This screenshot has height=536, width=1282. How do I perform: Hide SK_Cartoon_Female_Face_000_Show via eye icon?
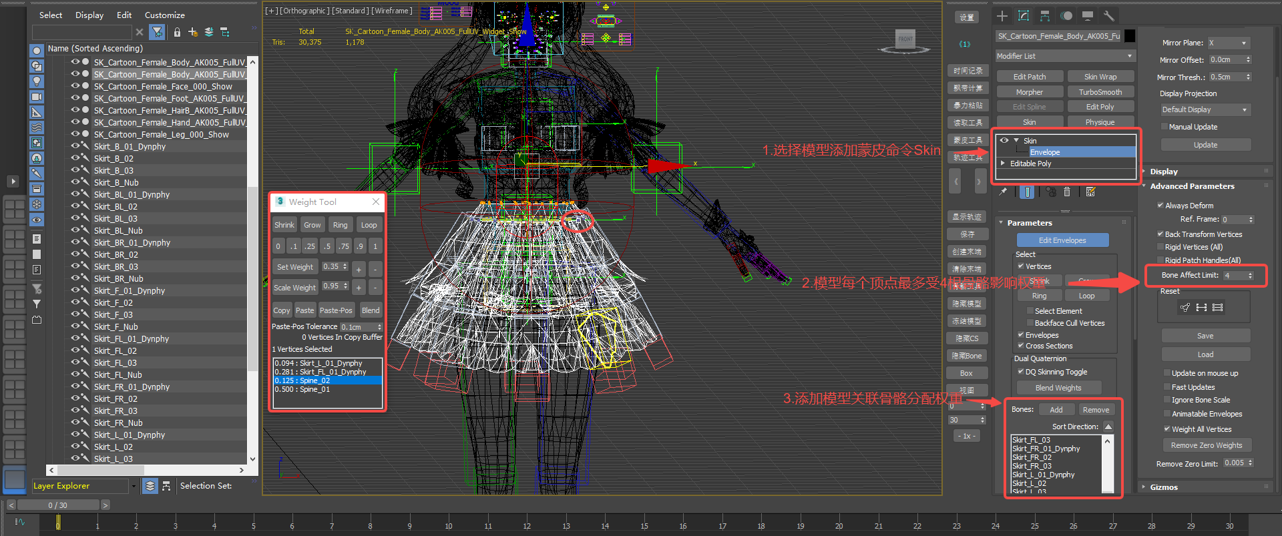click(75, 86)
